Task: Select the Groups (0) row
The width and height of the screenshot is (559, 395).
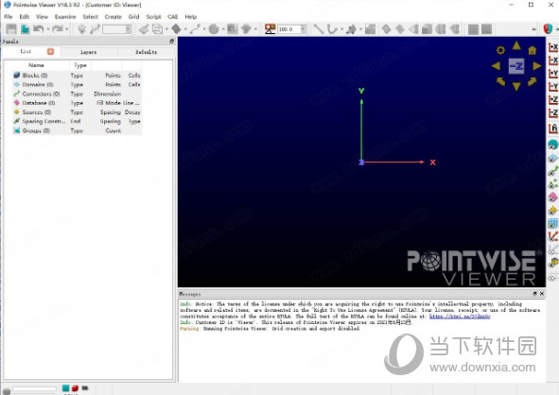Action: pyautogui.click(x=77, y=130)
